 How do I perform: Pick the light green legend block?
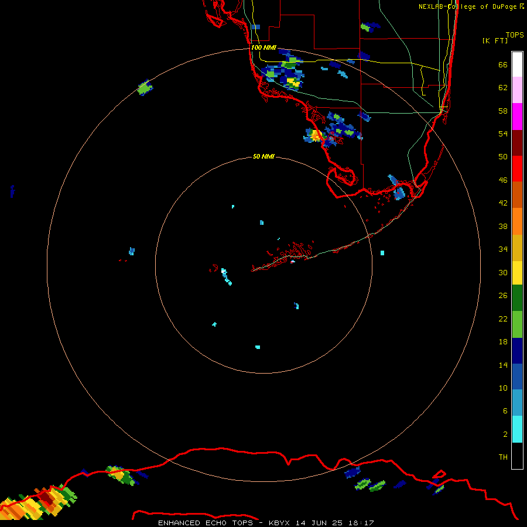tap(517, 324)
